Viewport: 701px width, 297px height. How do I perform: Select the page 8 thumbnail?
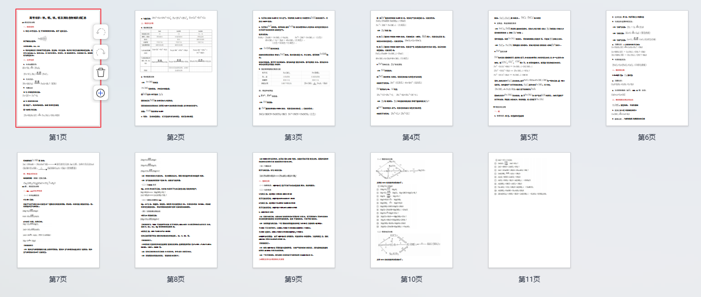(176, 210)
